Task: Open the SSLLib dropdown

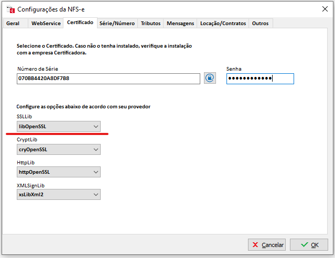Action: [58, 127]
